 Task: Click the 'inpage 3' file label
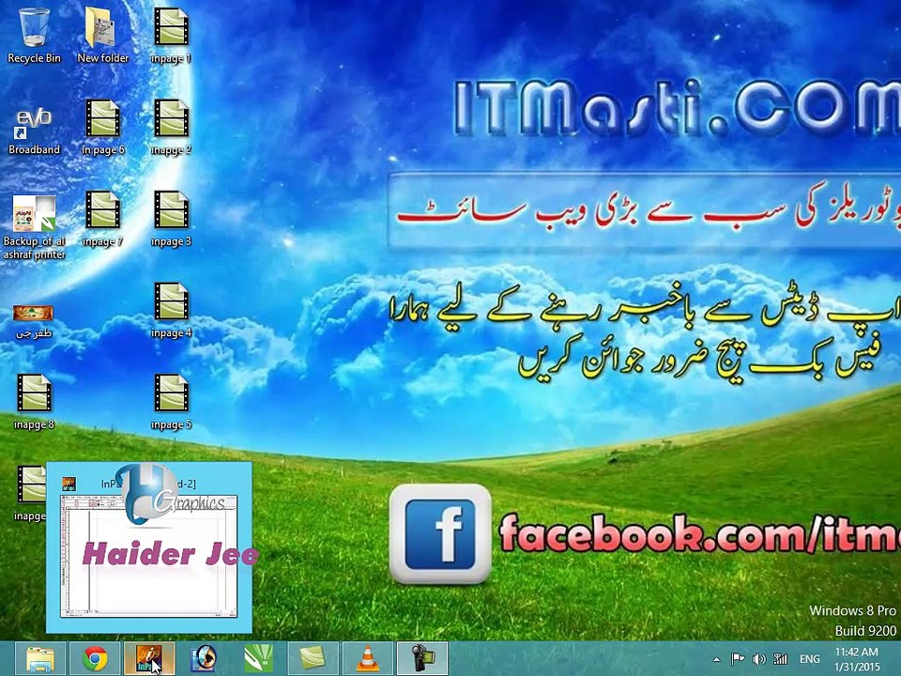tap(171, 241)
